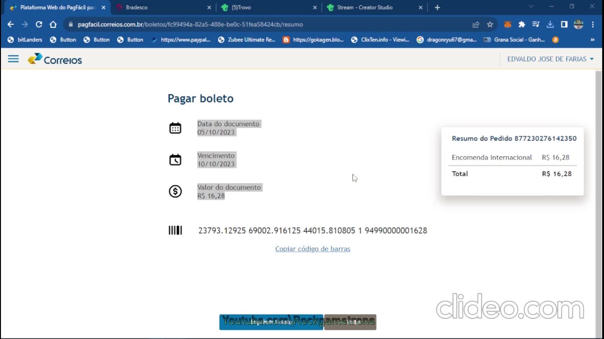Open the Zubee Ultimate Re... bookmark
Image resolution: width=604 pixels, height=339 pixels.
[247, 40]
